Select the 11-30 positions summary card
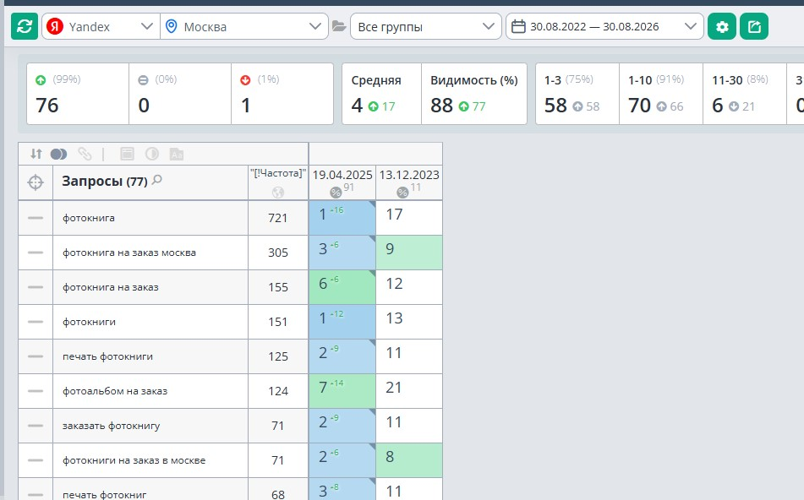 pos(745,94)
